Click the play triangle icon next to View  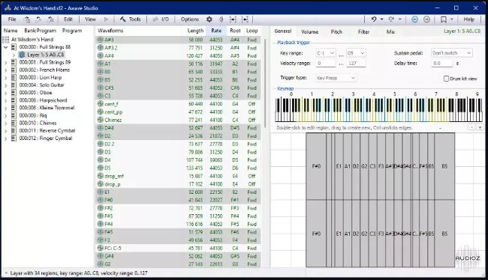(x=106, y=19)
